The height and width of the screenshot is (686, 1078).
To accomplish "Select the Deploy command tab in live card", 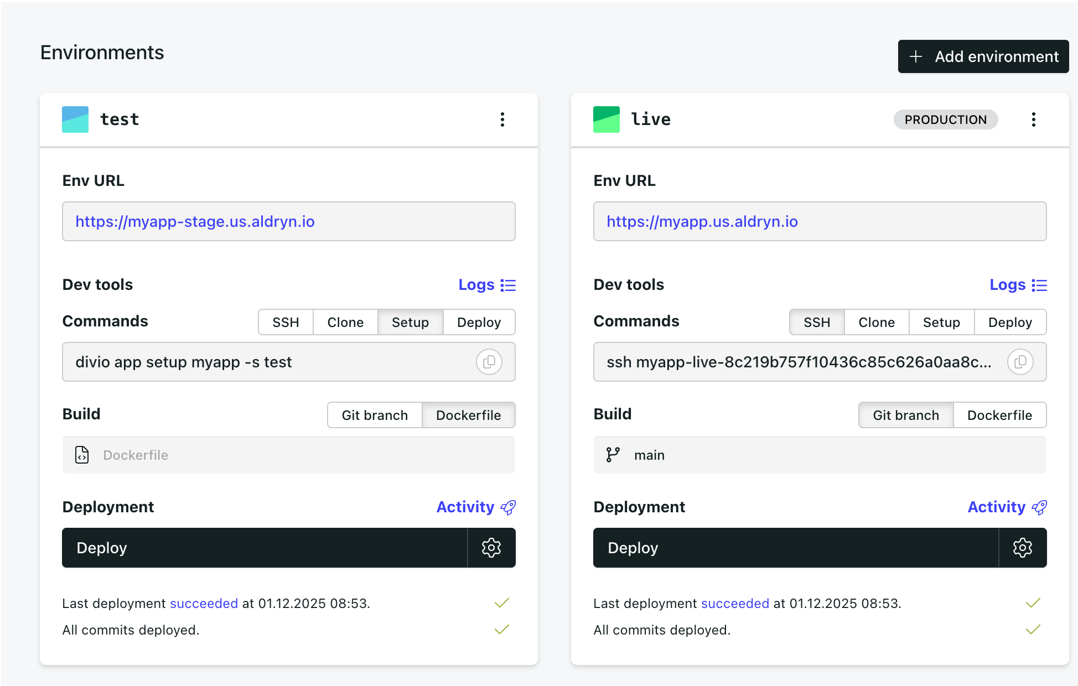I will (1009, 323).
